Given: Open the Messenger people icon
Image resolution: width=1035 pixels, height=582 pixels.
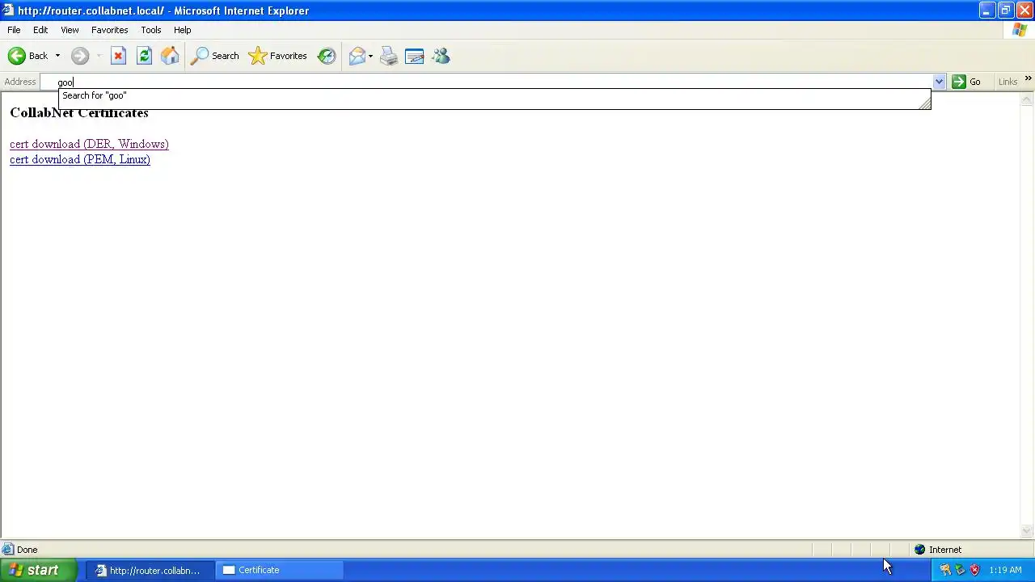Looking at the screenshot, I should pos(441,56).
